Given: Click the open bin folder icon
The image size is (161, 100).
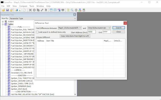Looking at the screenshot, I should [3, 10].
